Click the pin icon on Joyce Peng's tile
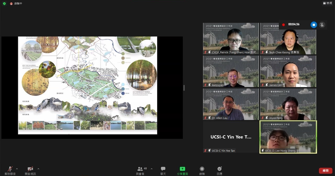This screenshot has height=176, width=335. pyautogui.click(x=266, y=118)
